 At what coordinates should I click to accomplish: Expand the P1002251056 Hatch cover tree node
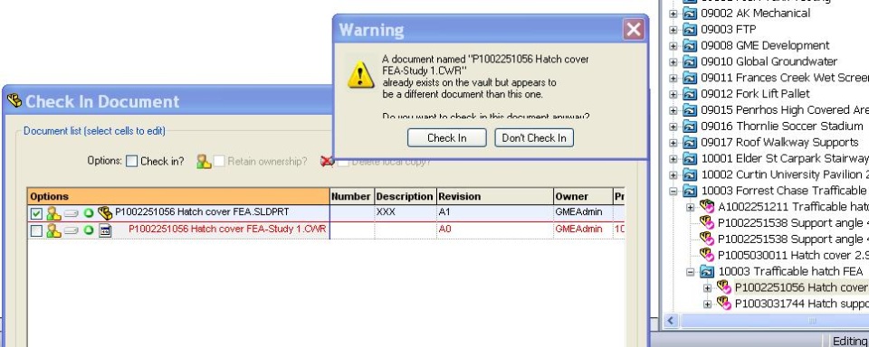(708, 287)
